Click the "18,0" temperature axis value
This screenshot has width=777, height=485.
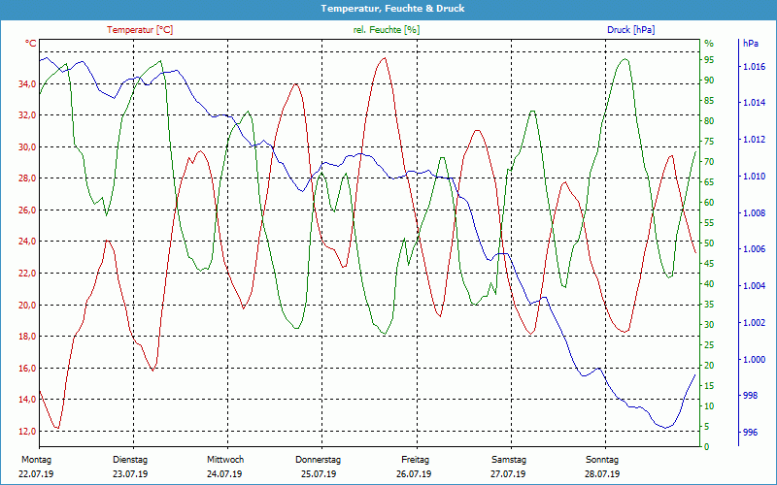[27, 337]
